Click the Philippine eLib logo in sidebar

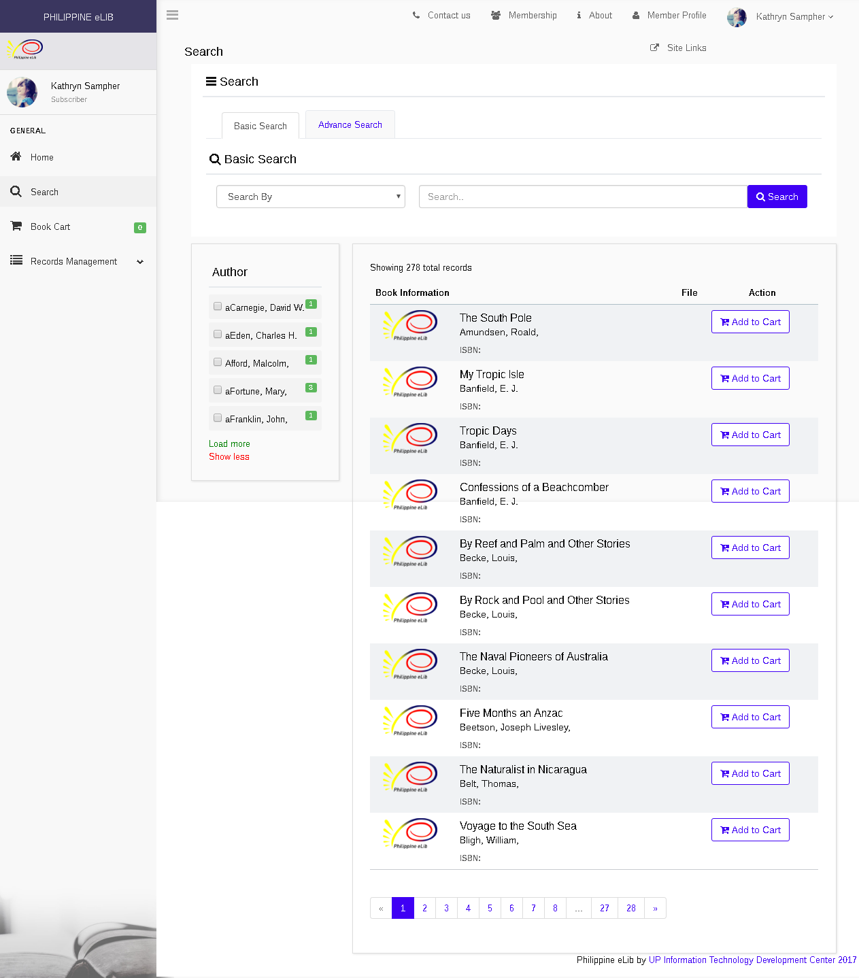tap(25, 50)
